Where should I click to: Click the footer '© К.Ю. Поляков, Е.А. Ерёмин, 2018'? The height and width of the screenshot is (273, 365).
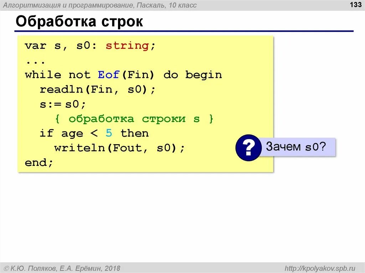click(62, 269)
